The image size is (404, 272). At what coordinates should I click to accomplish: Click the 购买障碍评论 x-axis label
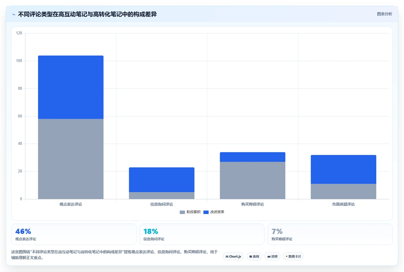pyautogui.click(x=253, y=204)
